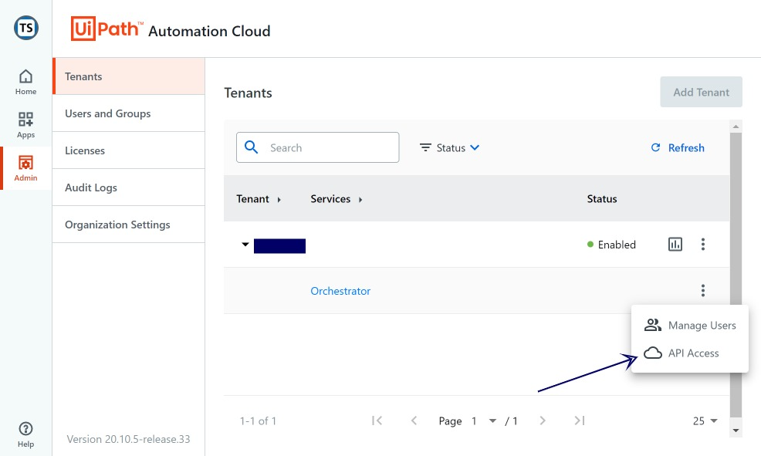Click the Enabled status text
Screen dimensions: 761x456
617,245
